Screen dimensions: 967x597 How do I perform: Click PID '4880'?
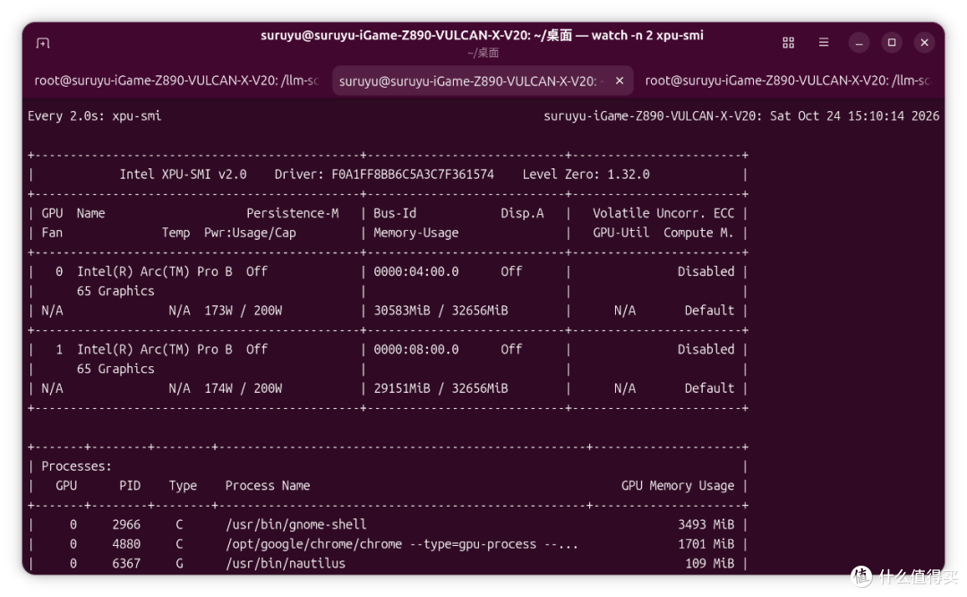click(126, 544)
